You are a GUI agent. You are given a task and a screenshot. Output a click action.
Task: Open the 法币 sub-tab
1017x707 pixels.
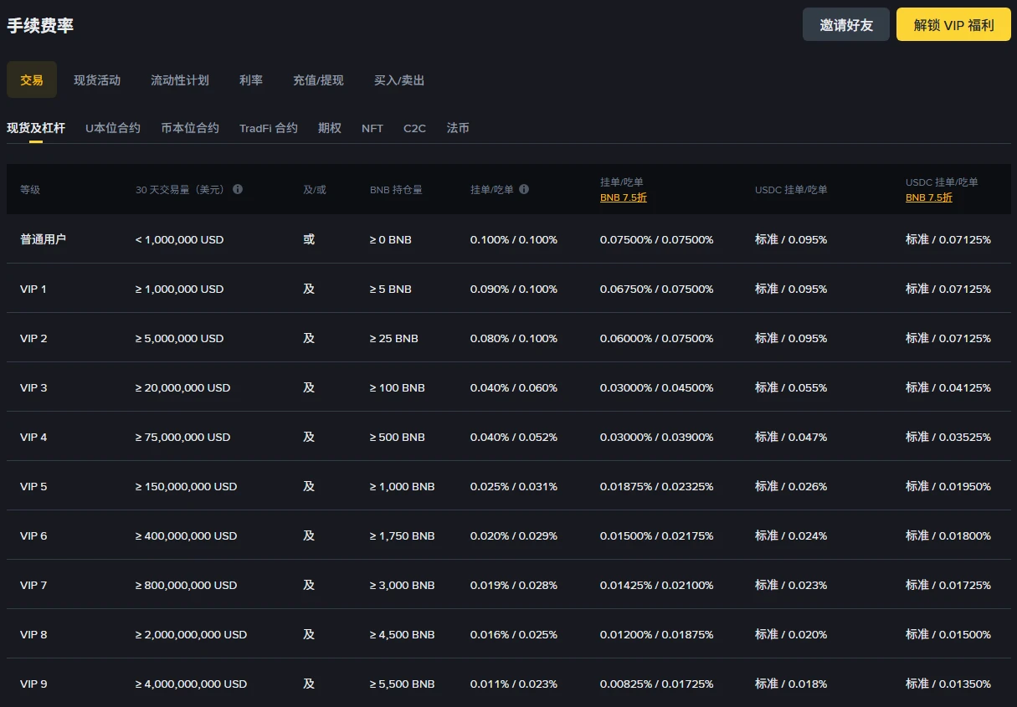[458, 128]
